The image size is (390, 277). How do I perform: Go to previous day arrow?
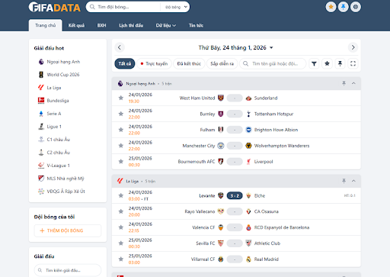(x=120, y=47)
